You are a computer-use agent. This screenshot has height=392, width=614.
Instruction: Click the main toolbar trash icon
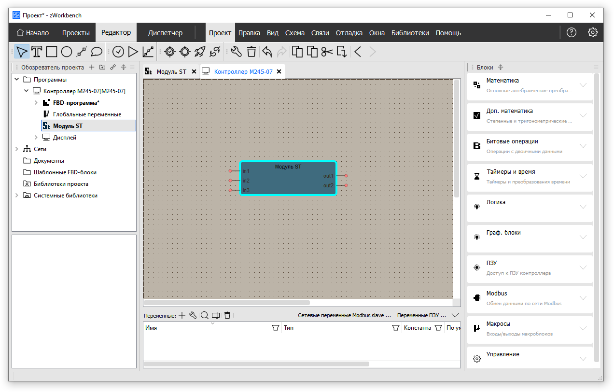pos(251,52)
